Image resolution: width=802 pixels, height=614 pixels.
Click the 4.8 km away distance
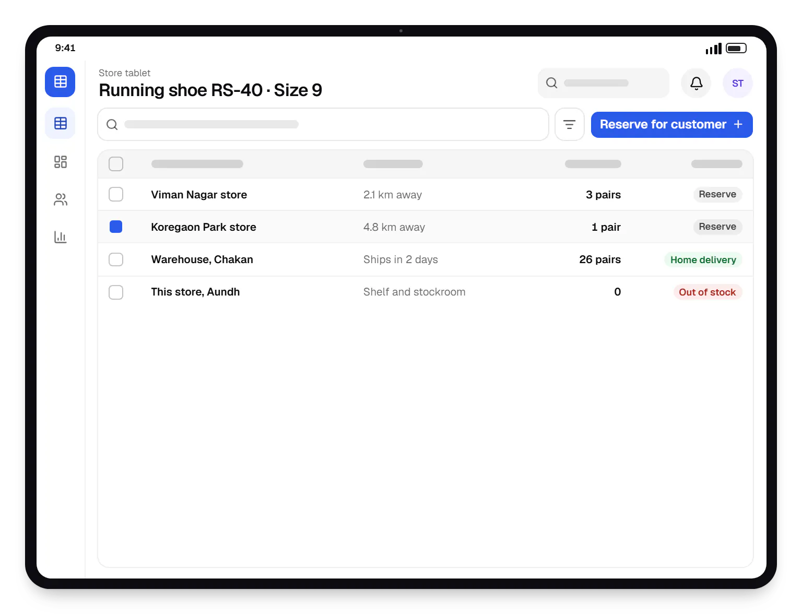394,227
